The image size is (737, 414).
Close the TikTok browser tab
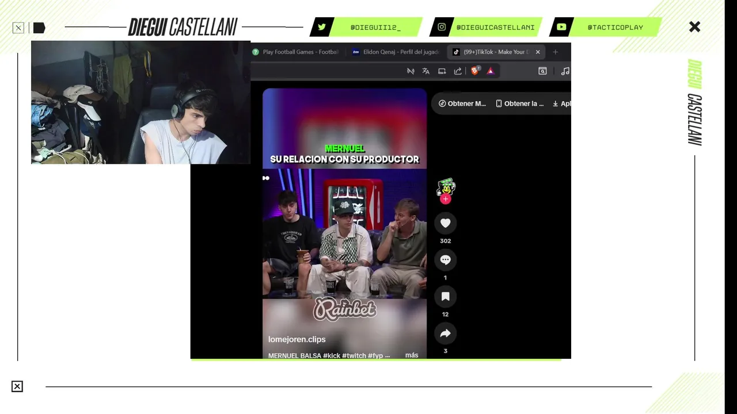[x=538, y=52]
